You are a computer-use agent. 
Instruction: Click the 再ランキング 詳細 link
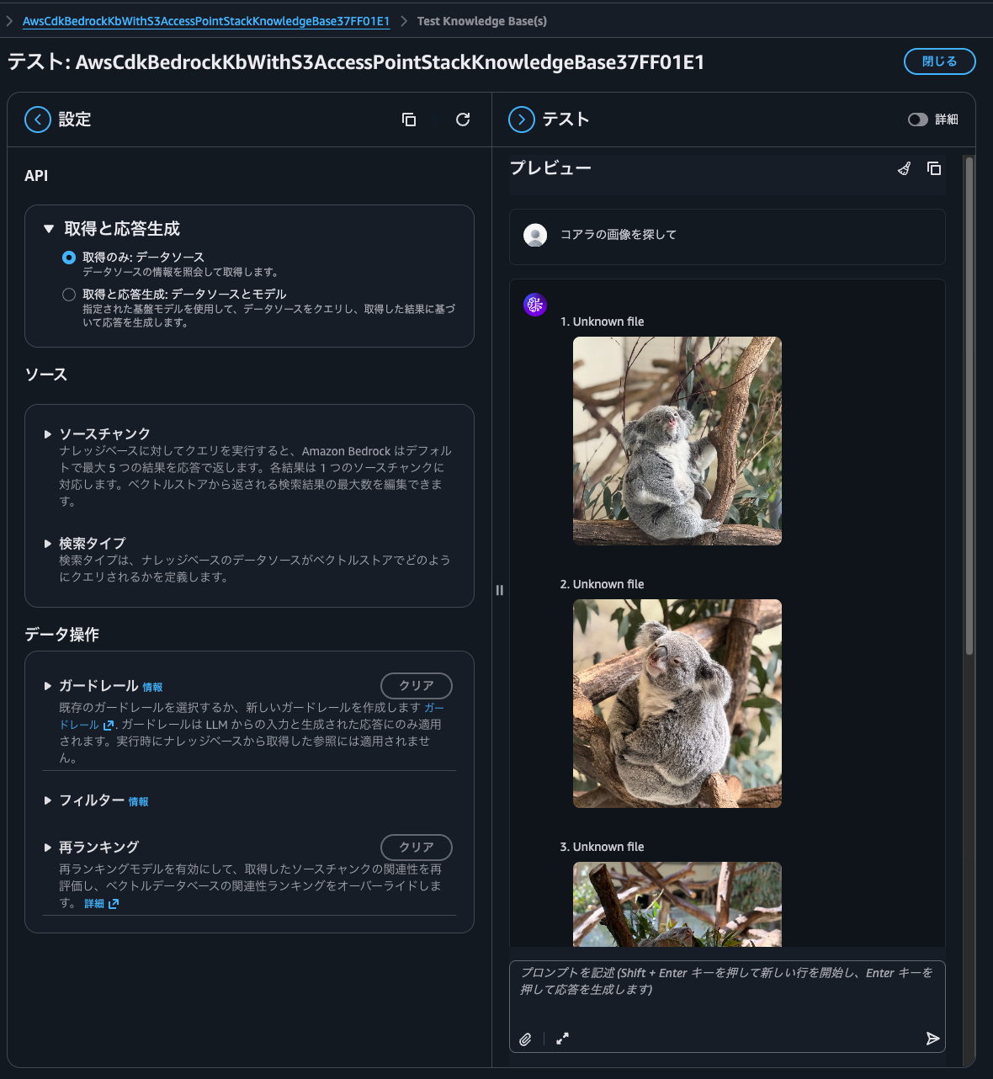click(95, 902)
